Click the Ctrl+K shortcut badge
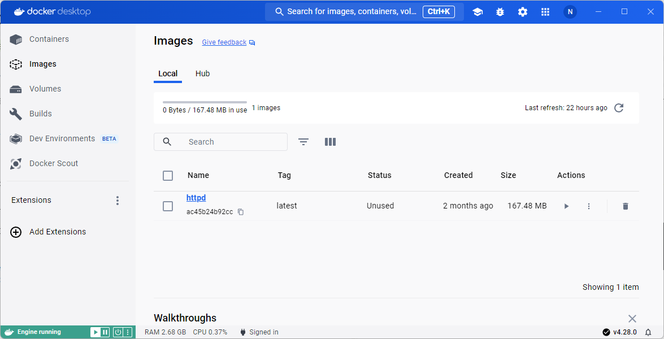 tap(439, 12)
